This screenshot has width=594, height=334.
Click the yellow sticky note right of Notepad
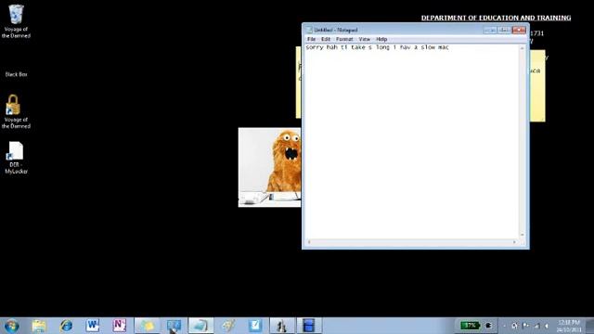click(x=537, y=86)
